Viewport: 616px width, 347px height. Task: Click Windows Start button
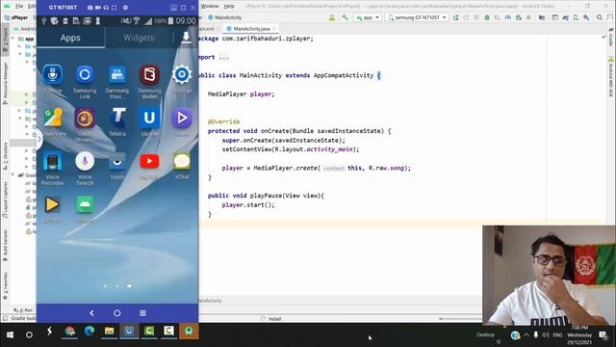[10, 334]
